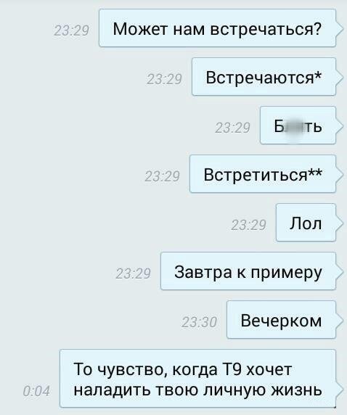347x415 pixels.
Task: Tap the word "встречаться?" in first message
Action: pyautogui.click(x=266, y=28)
